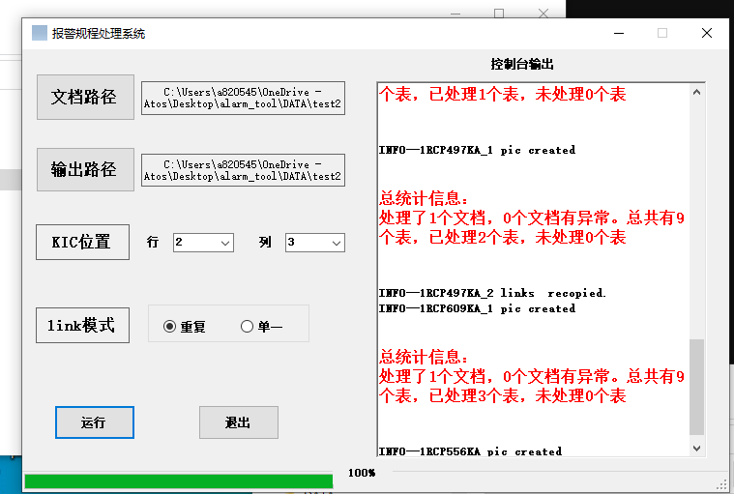Click the green progress bar
Image resolution: width=734 pixels, height=494 pixels.
178,480
